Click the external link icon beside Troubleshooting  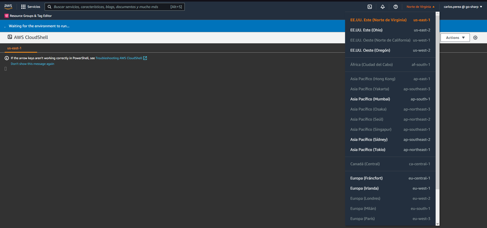click(x=145, y=58)
